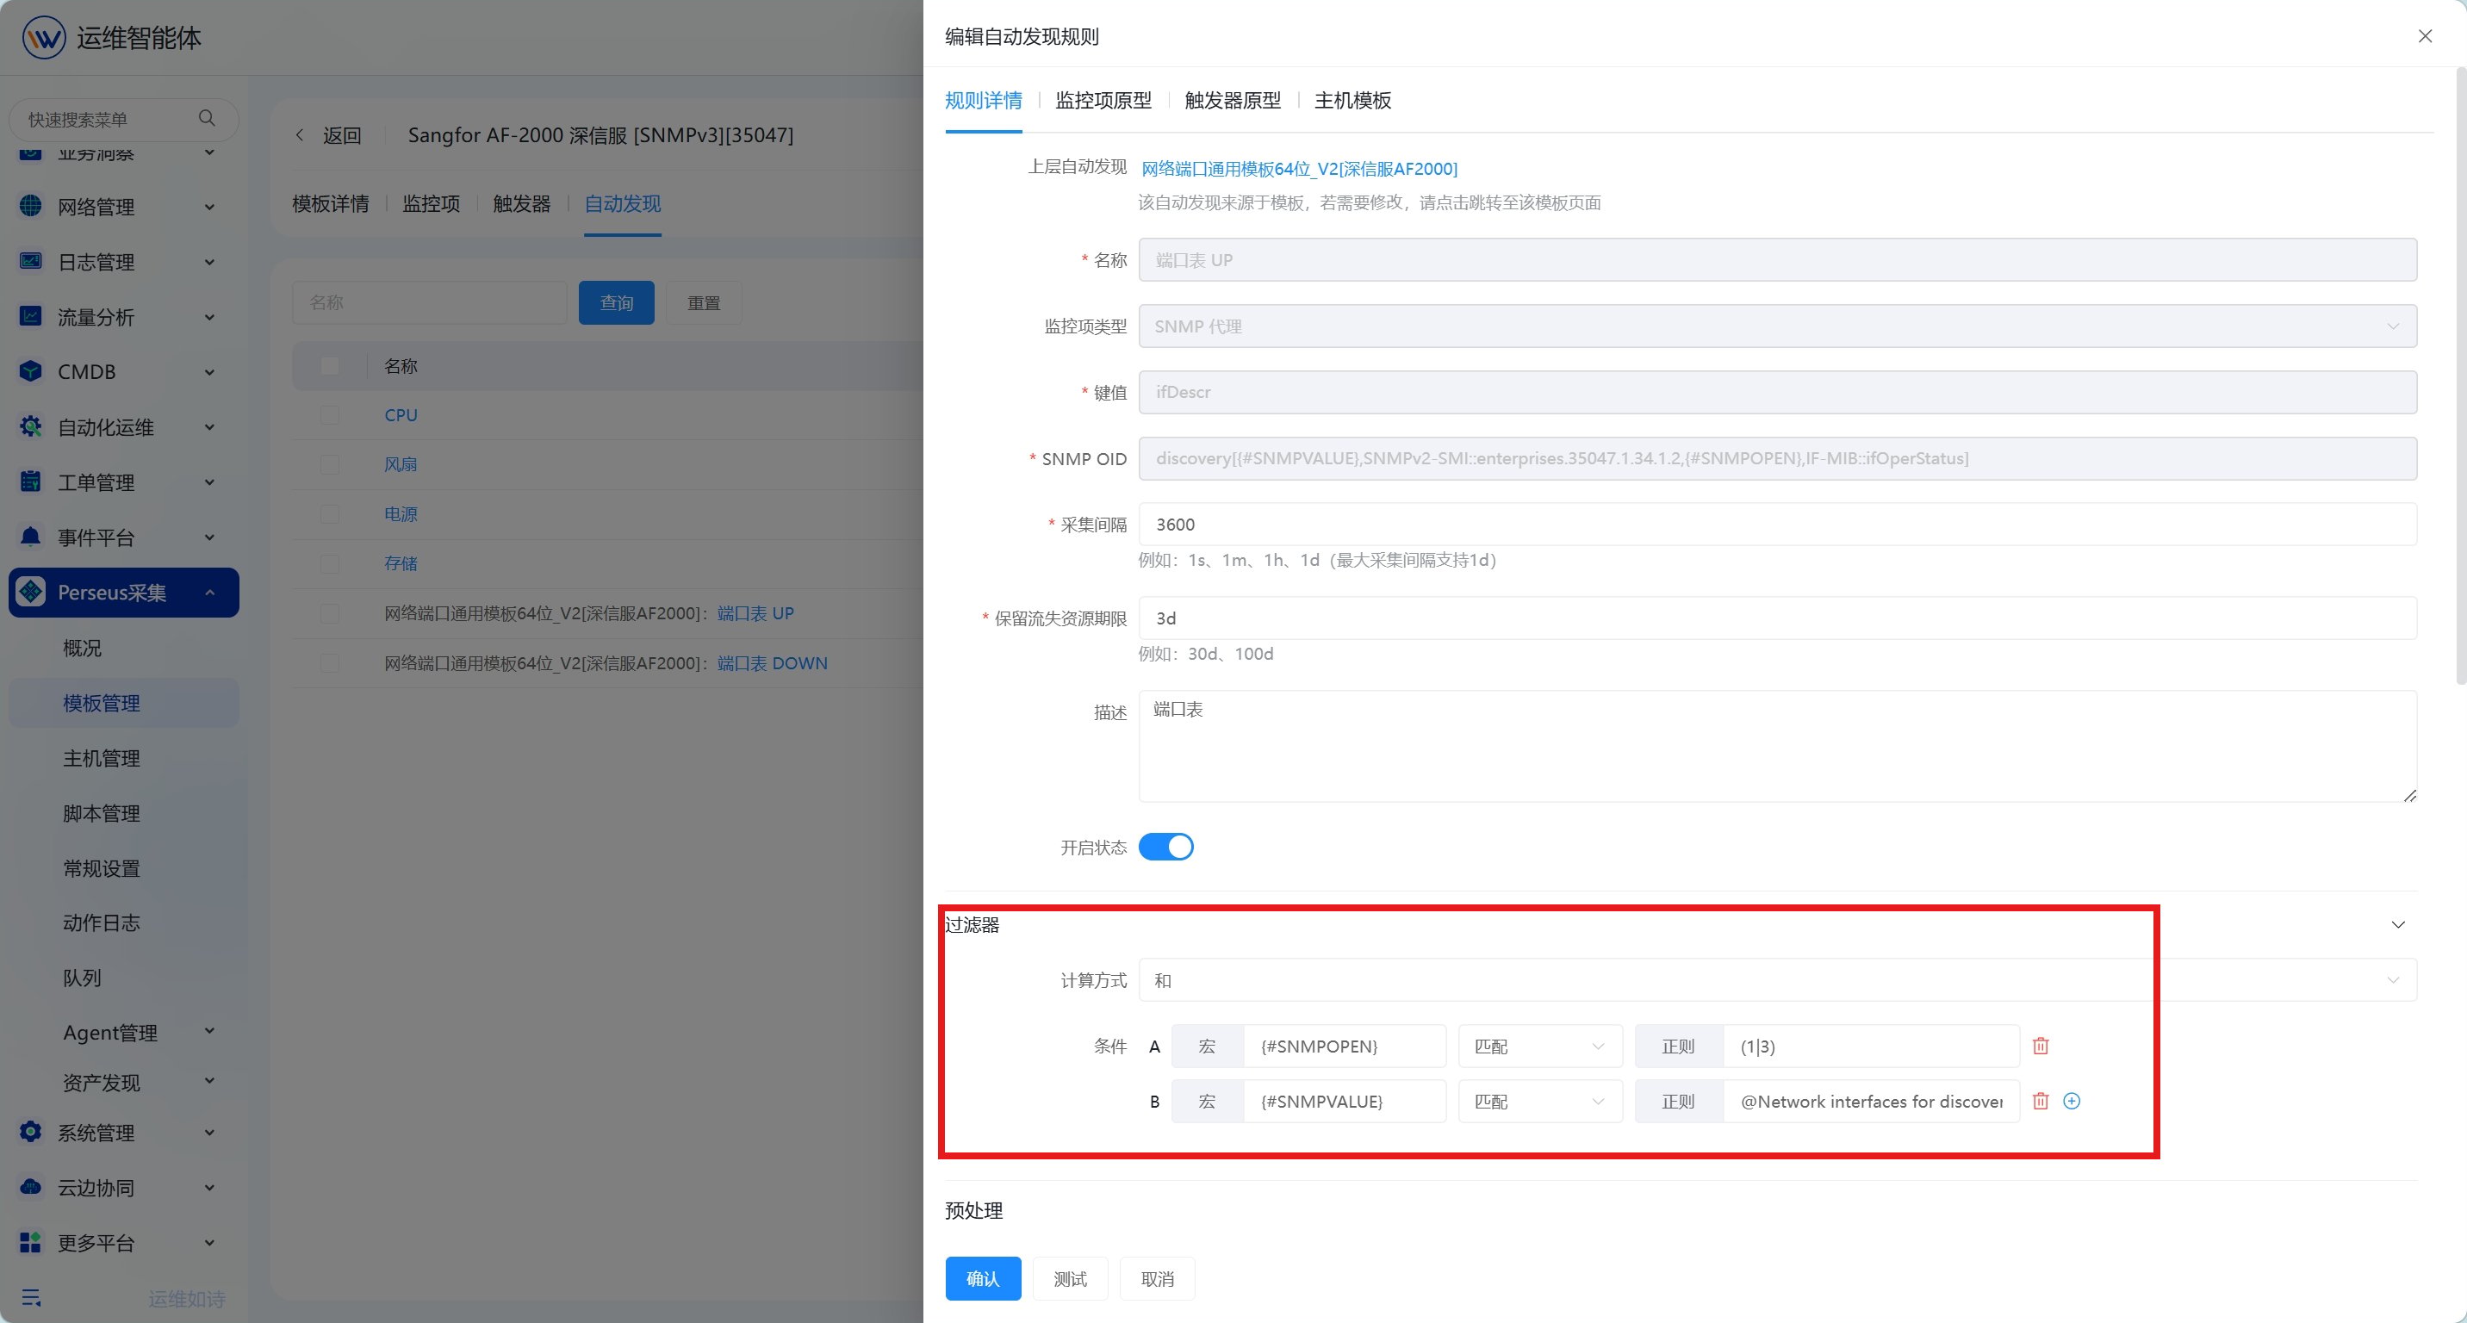The width and height of the screenshot is (2467, 1323).
Task: Click the 事件平台 bell icon
Action: click(x=31, y=537)
